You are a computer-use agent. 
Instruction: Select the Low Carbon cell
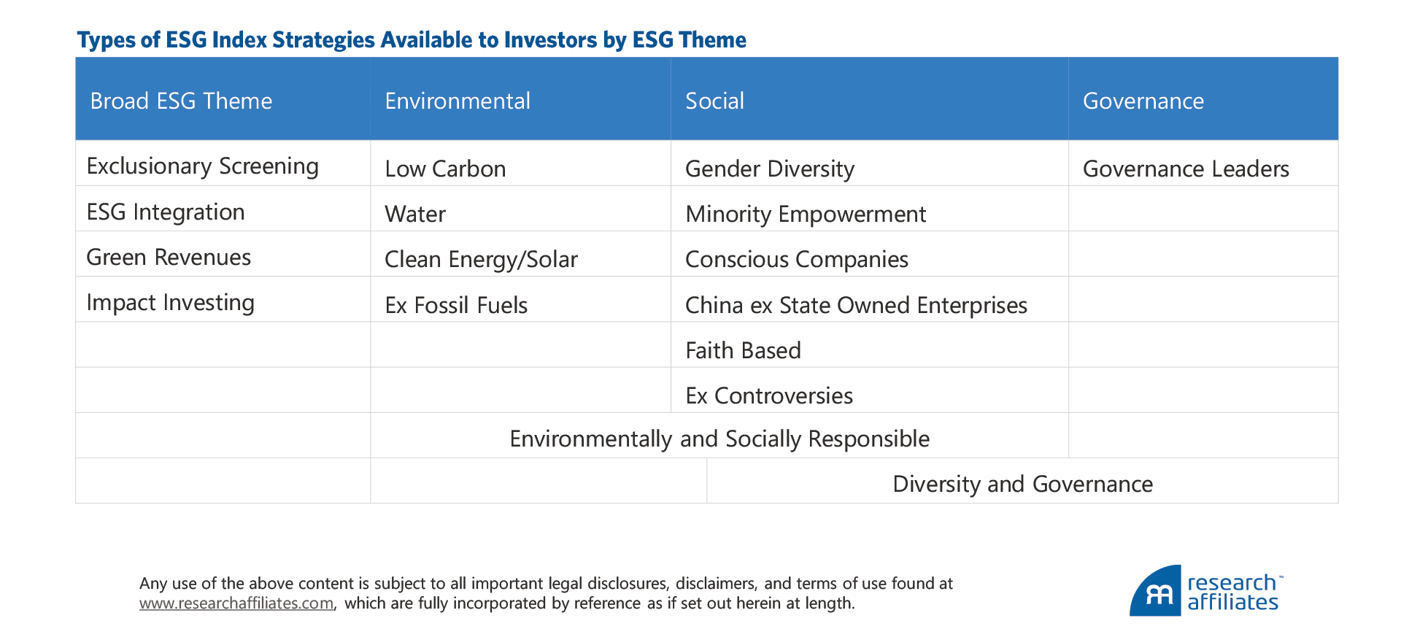click(x=445, y=169)
